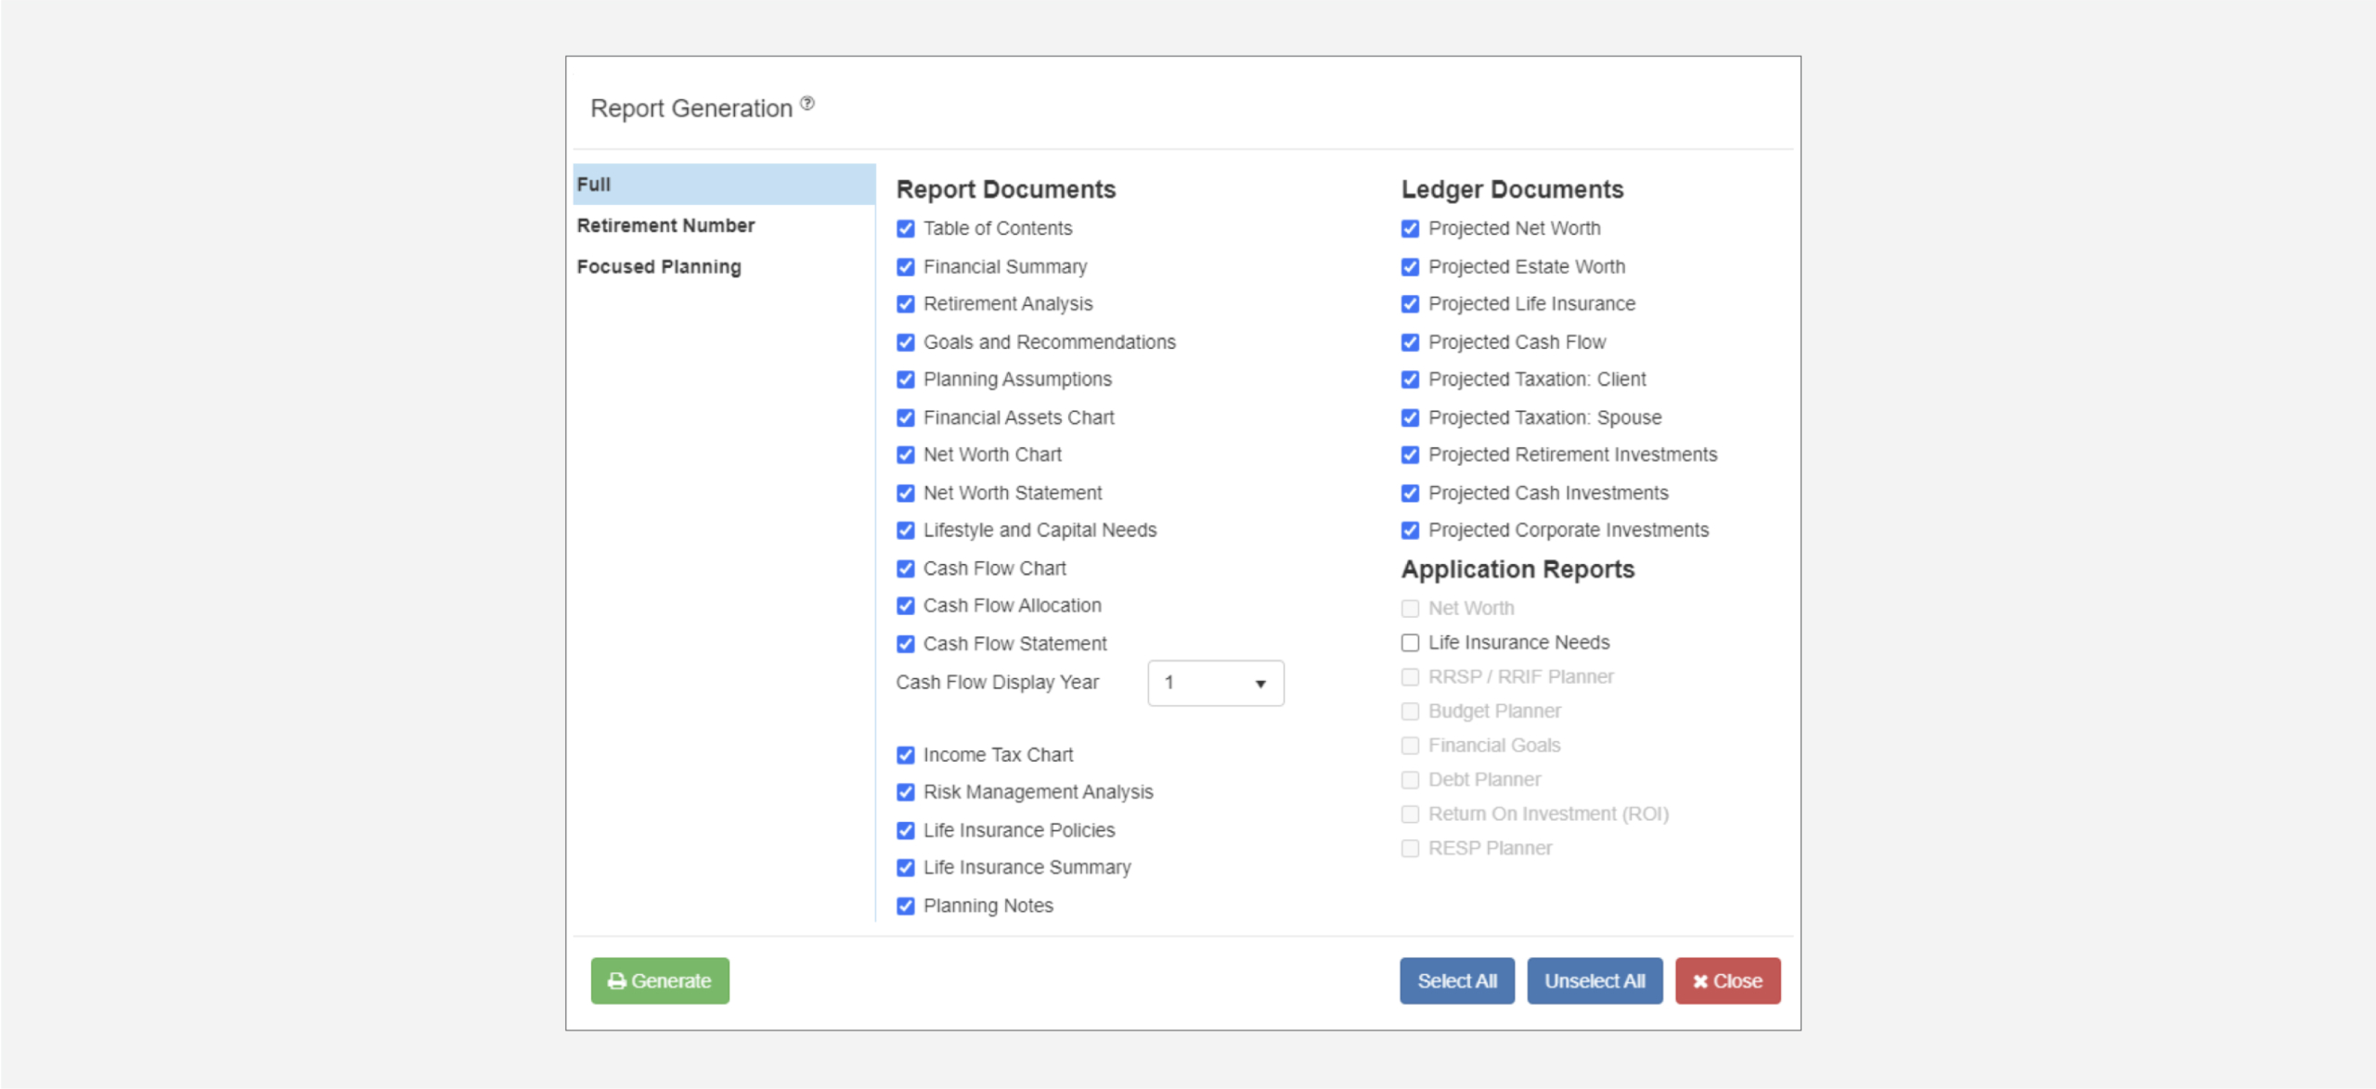
Task: Uncheck Planning Notes checkbox
Action: point(906,906)
